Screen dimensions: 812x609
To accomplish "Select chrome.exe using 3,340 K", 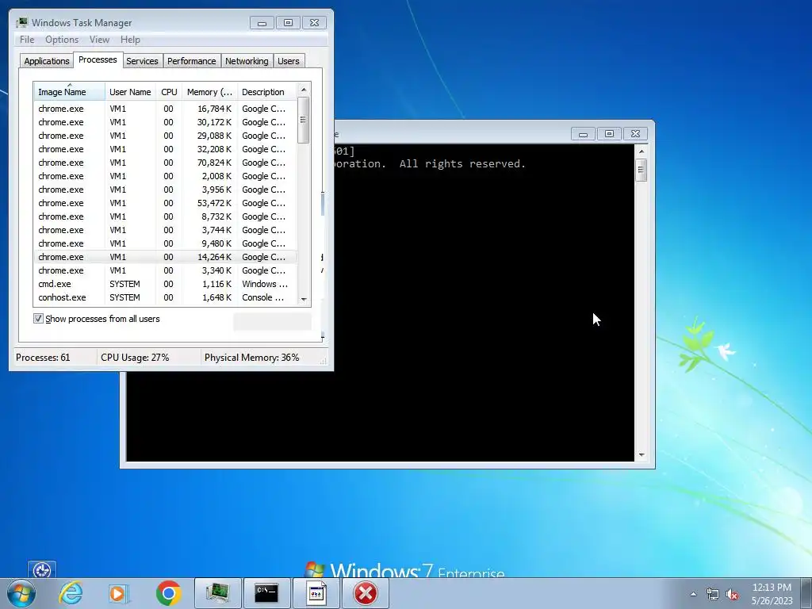I will [165, 270].
